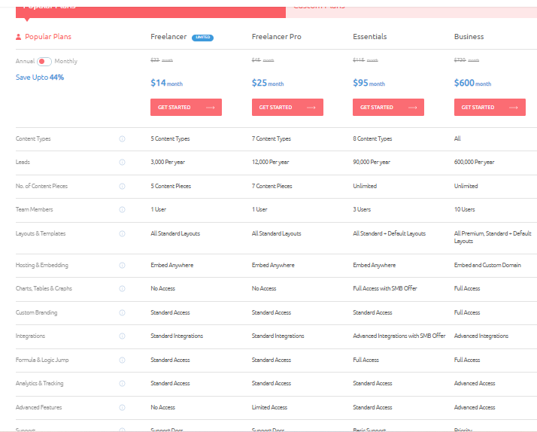Click info icon for Formula & Logic Jump
Viewport: 537px width, 432px height.
tap(122, 360)
